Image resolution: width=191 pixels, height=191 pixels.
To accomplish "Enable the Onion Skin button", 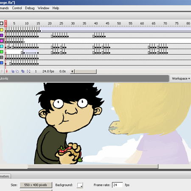I will pos(13,71).
